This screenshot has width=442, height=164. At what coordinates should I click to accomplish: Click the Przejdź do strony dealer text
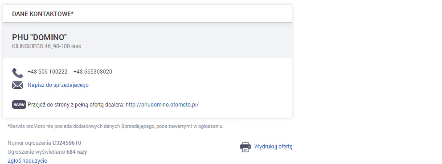click(76, 105)
